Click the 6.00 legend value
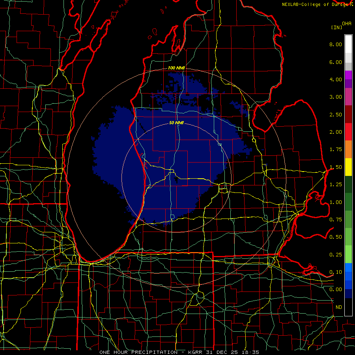 coord(336,62)
